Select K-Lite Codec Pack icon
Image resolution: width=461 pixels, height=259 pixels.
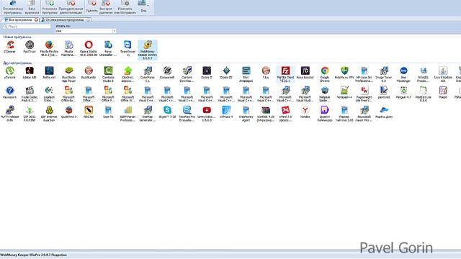point(30,94)
